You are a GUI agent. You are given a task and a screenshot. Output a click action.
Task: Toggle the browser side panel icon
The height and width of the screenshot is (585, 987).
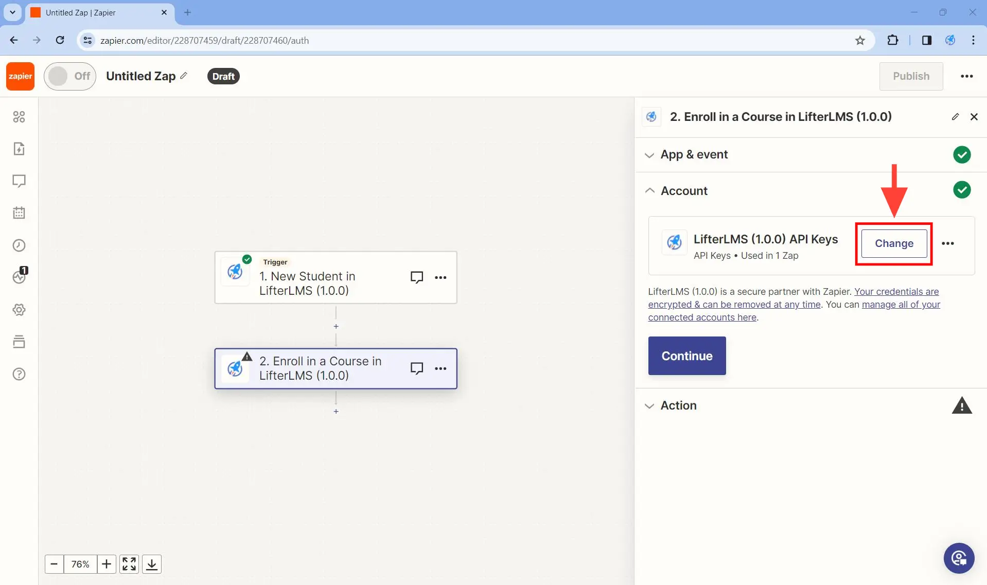pyautogui.click(x=926, y=40)
